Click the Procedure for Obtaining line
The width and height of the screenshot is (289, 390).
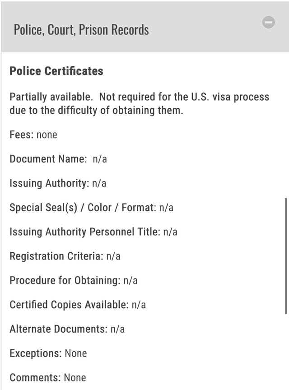(x=74, y=281)
